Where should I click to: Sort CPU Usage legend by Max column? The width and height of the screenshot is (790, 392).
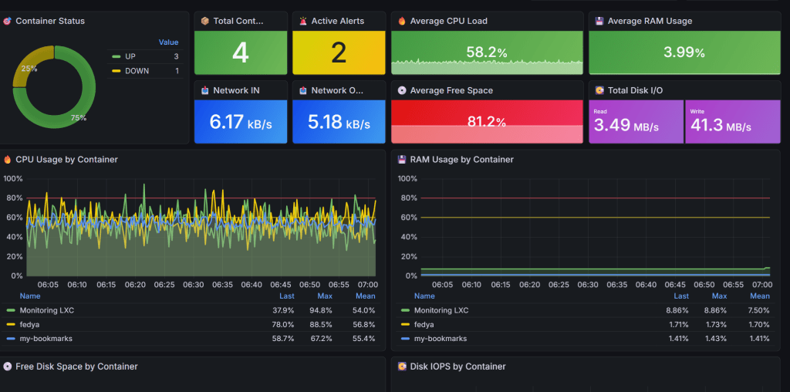click(325, 296)
